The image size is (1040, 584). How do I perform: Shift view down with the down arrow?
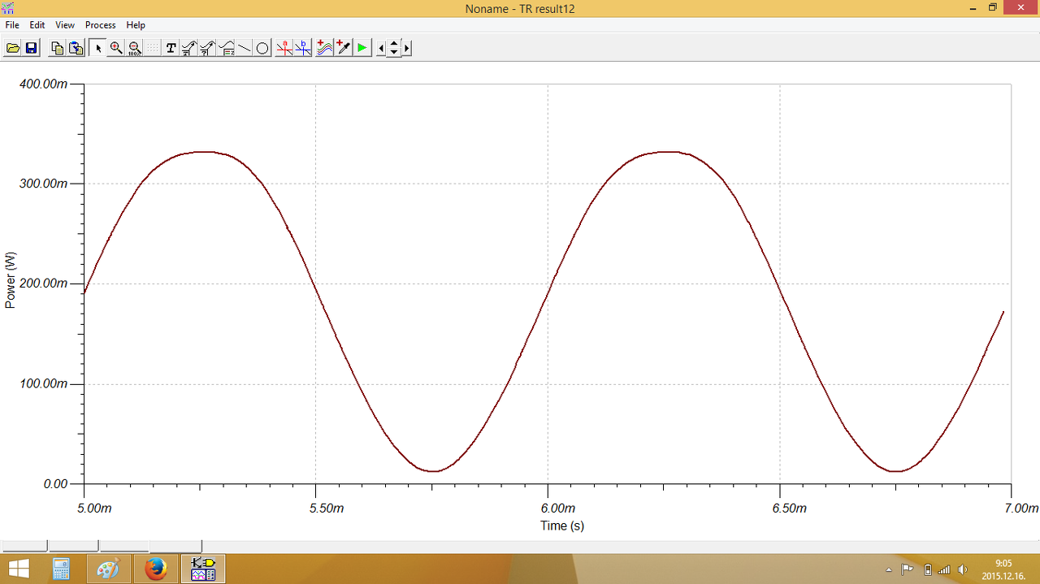[x=394, y=53]
